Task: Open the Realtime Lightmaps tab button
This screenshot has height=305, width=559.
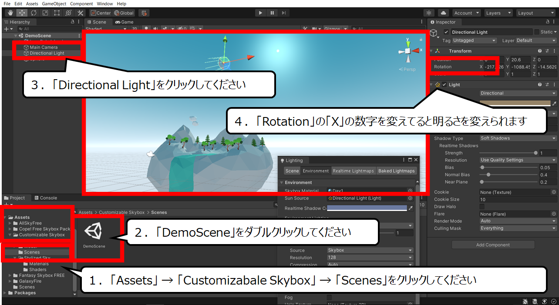Action: (x=354, y=171)
